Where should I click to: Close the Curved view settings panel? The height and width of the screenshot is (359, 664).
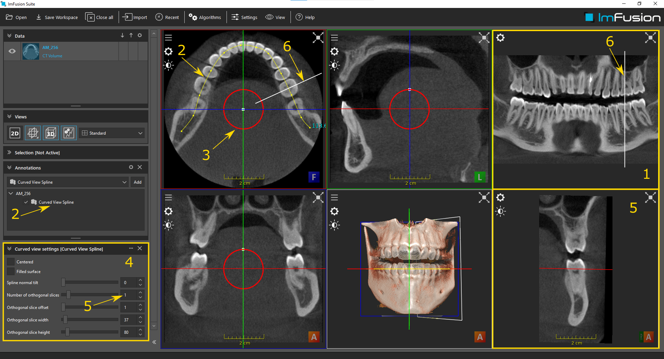[x=140, y=248]
